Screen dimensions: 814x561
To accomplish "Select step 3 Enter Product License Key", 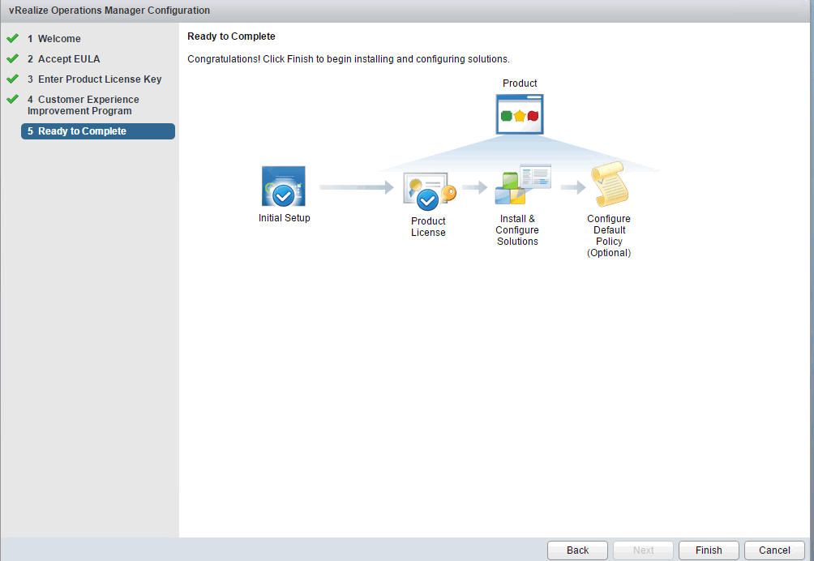I will tap(95, 79).
